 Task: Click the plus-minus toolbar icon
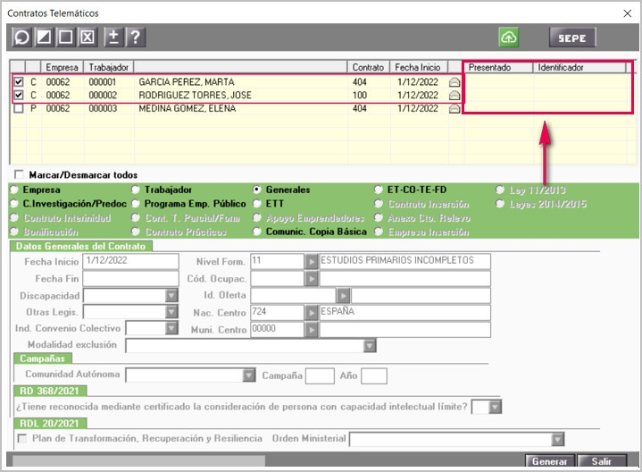tap(113, 38)
